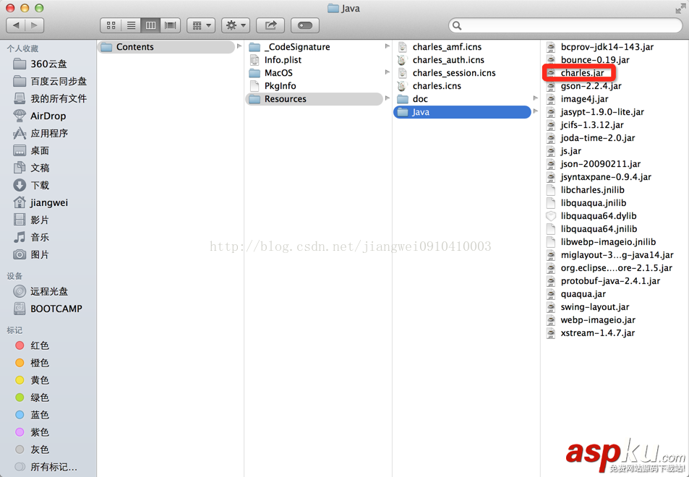Select charles_amf.icns
This screenshot has width=689, height=477.
462,47
